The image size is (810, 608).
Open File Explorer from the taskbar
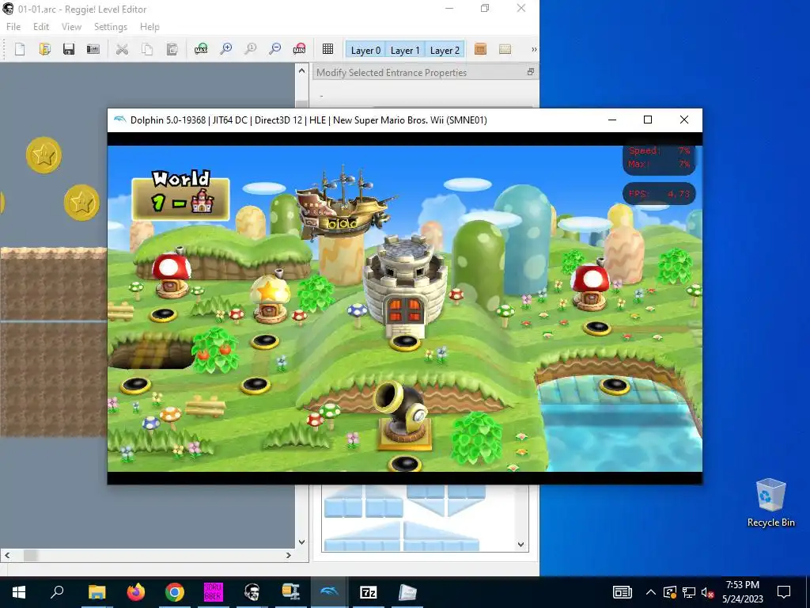97,592
